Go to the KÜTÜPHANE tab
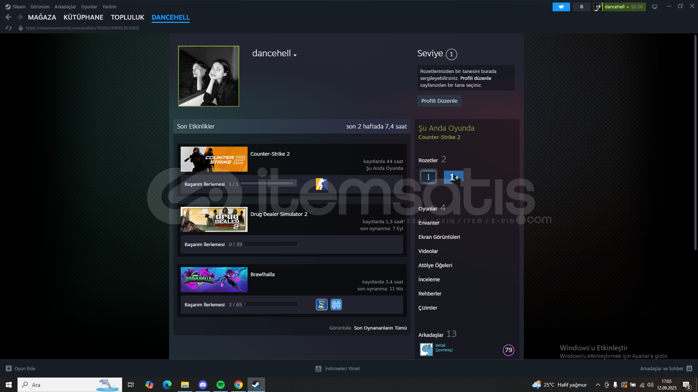The height and width of the screenshot is (392, 698). click(x=84, y=17)
